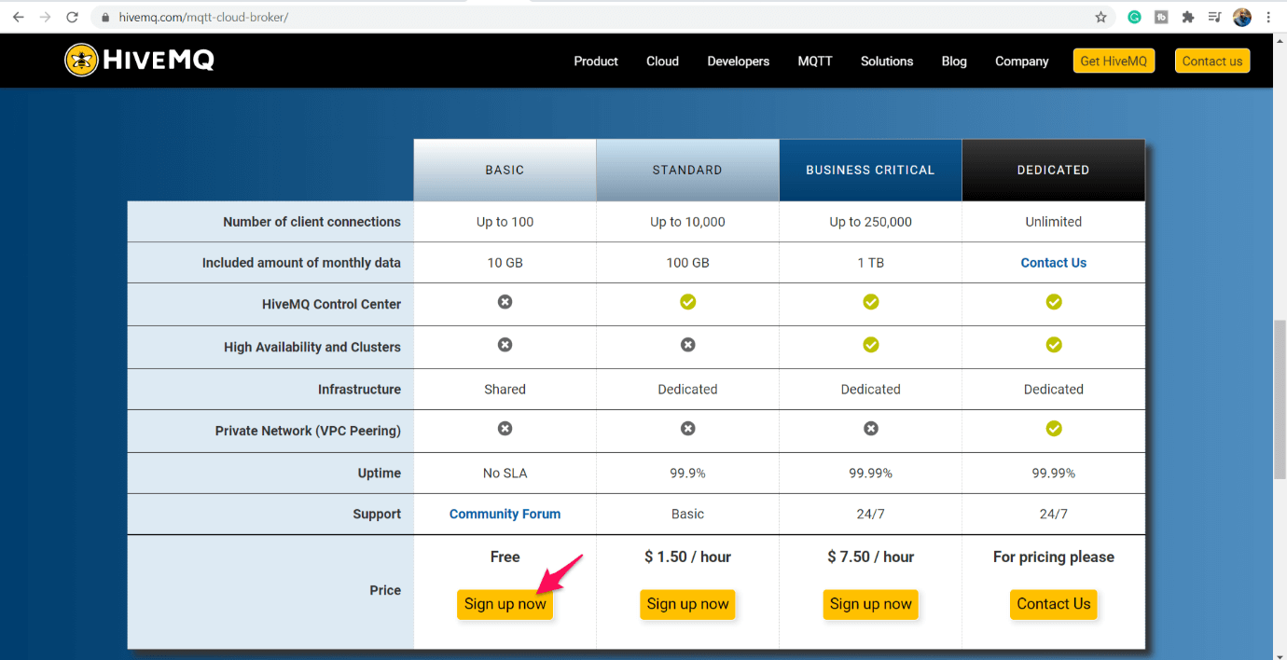This screenshot has height=660, width=1287.
Task: Click Dedicated HiveMQ Control Center check icon
Action: click(x=1053, y=302)
